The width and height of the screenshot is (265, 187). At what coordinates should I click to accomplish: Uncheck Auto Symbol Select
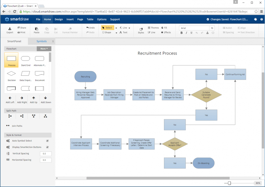47,141
